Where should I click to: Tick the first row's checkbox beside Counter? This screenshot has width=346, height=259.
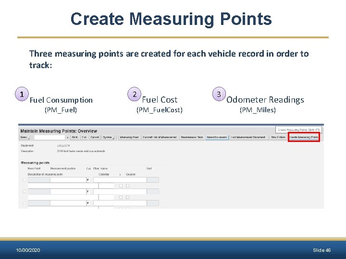[x=121, y=186]
